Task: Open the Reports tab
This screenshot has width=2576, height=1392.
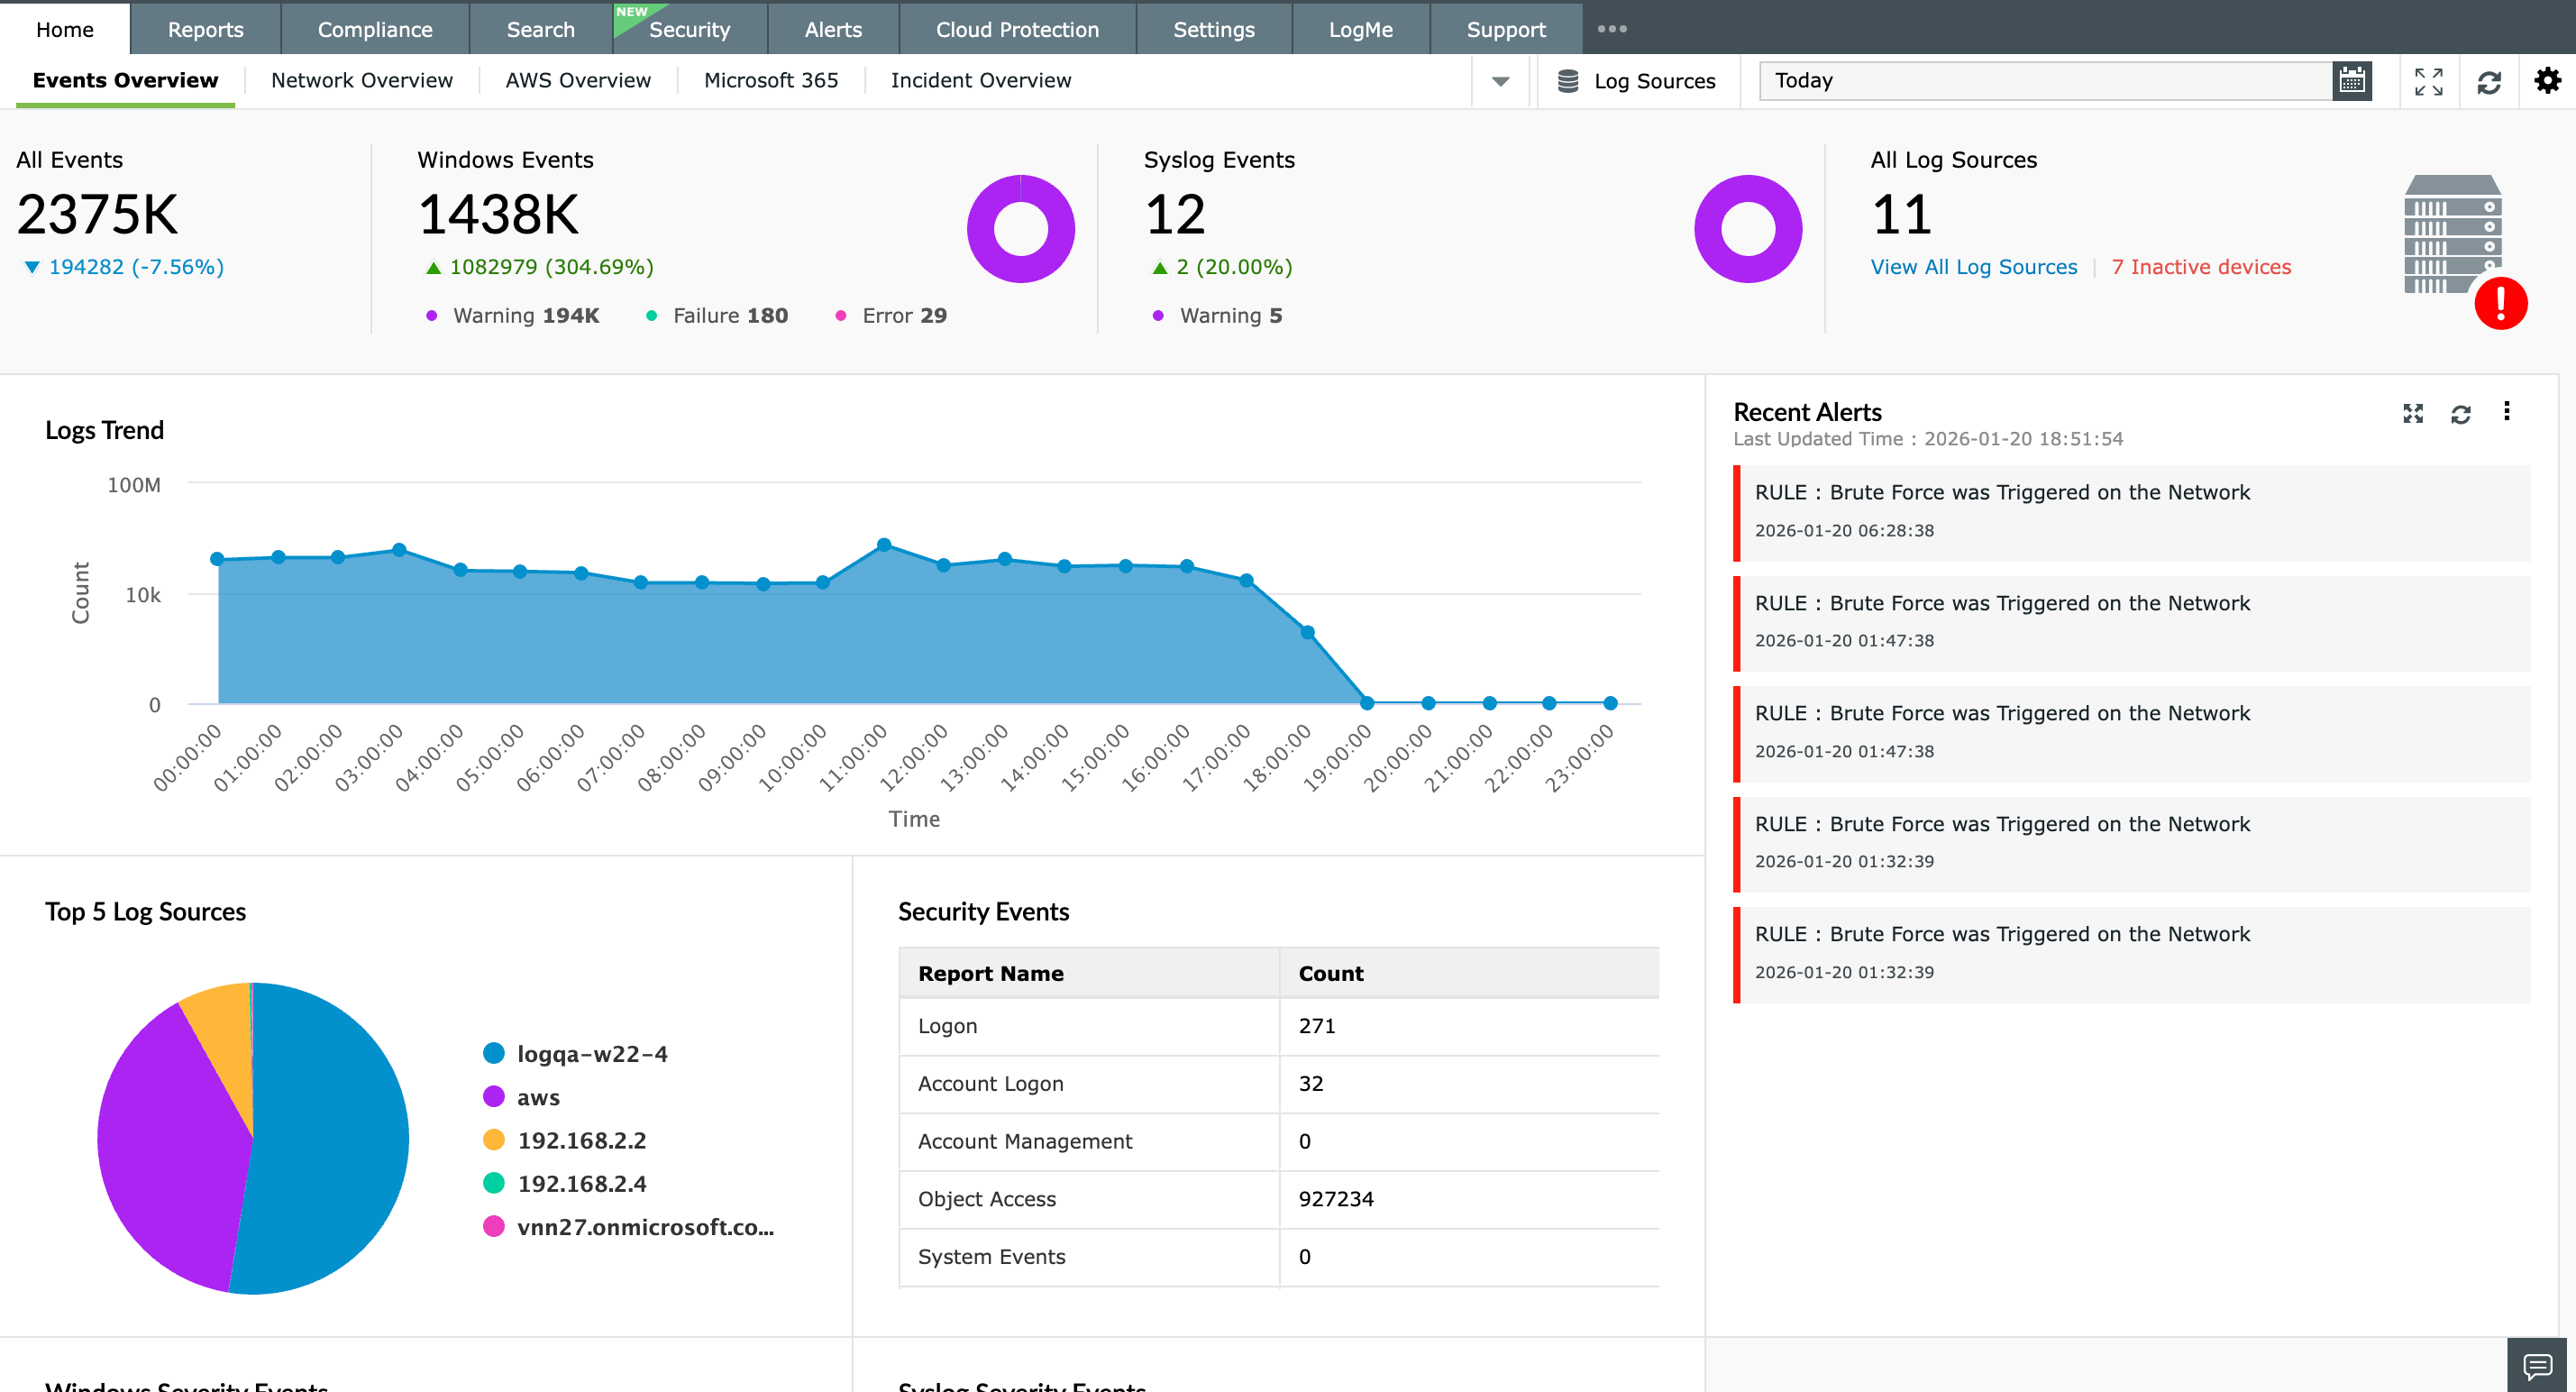Action: pyautogui.click(x=206, y=29)
